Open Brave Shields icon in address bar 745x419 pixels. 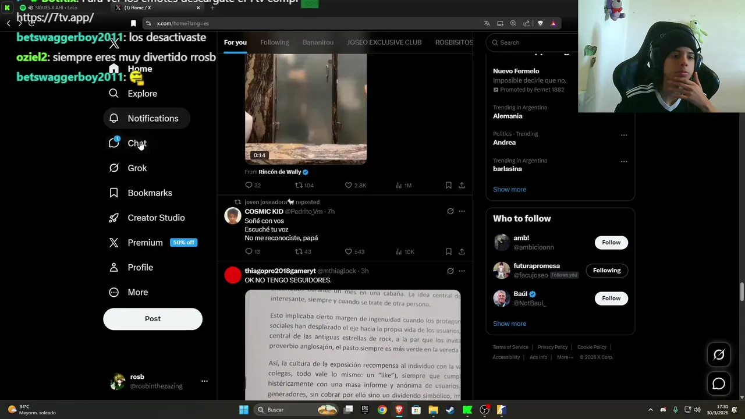coord(540,23)
